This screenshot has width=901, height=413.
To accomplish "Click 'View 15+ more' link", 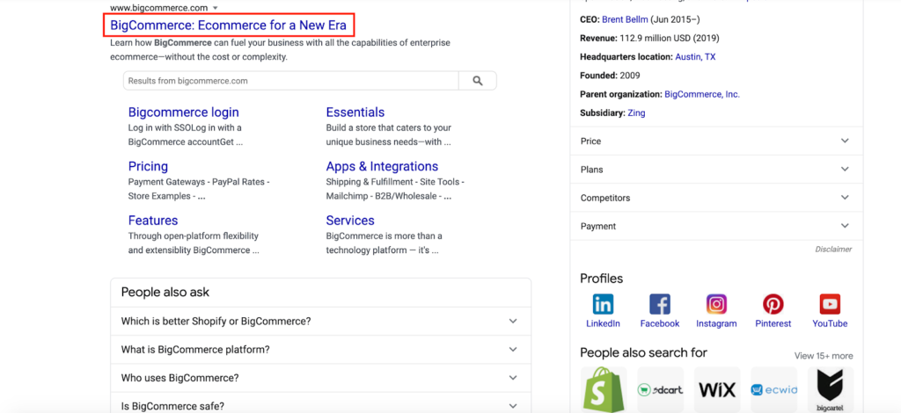I will (824, 356).
